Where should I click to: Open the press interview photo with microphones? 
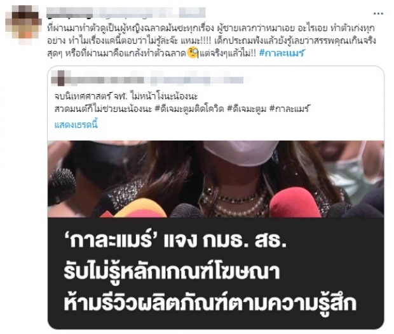[215, 179]
